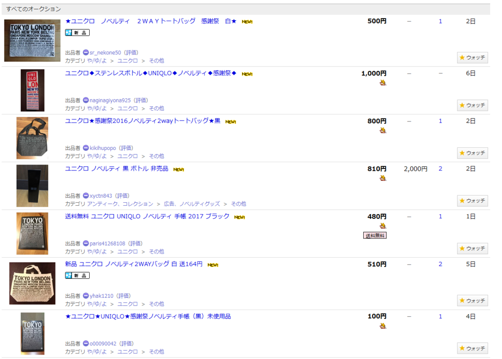The height and width of the screenshot is (359, 502).
Task: Click the NEW! badge after the 手帳 2017 title
Action: point(240,217)
